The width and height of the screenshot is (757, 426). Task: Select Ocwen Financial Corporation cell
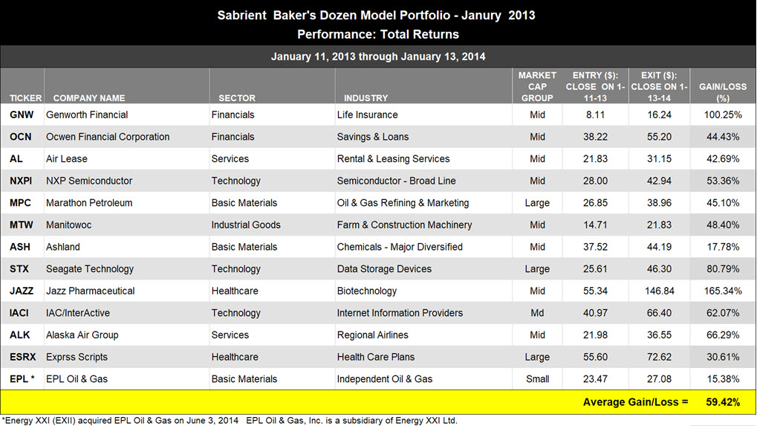pos(108,138)
